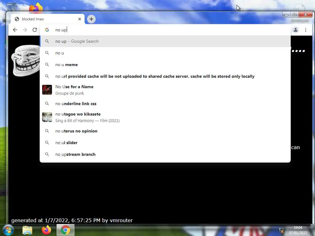Screen dimensions: 315x236
Task: Click the Show desktop strip beside the clock
Action: 313,230
